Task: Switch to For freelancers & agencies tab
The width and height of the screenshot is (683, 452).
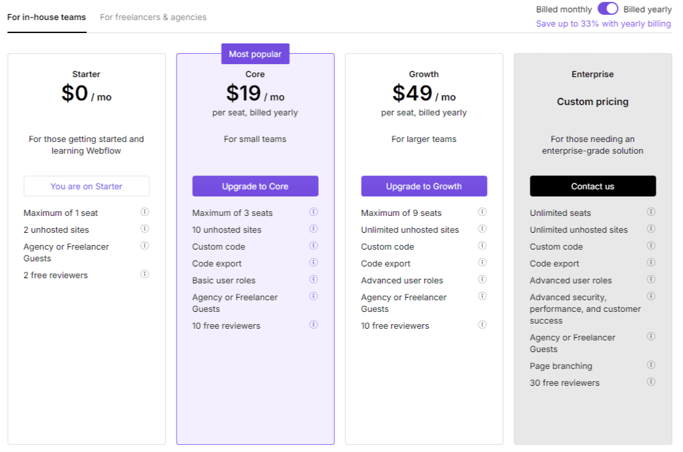Action: [x=153, y=18]
